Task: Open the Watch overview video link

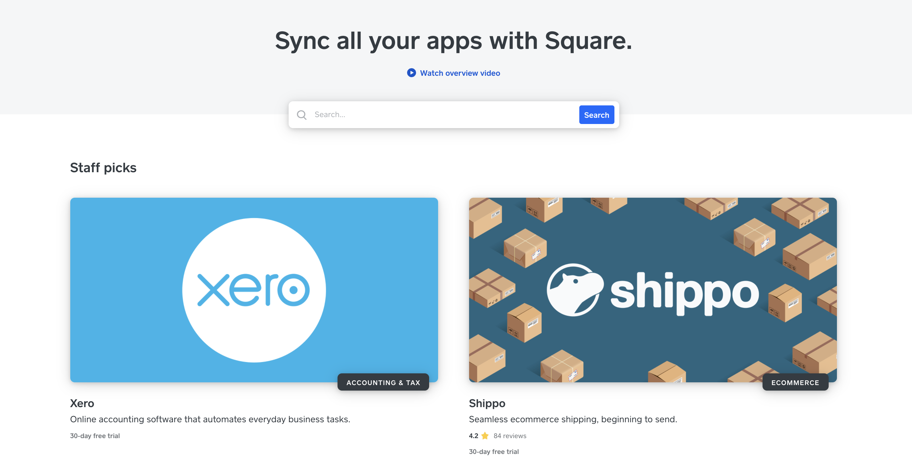Action: 459,73
